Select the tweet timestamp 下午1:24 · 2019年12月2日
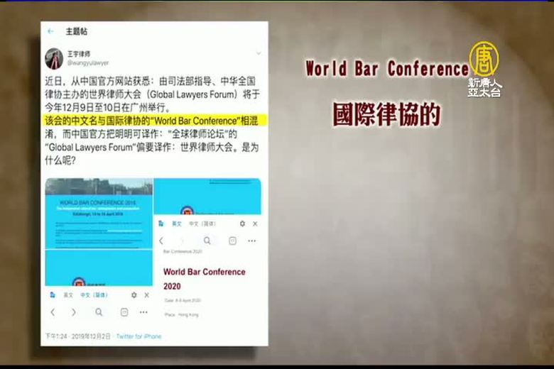The image size is (554, 369). [x=77, y=336]
